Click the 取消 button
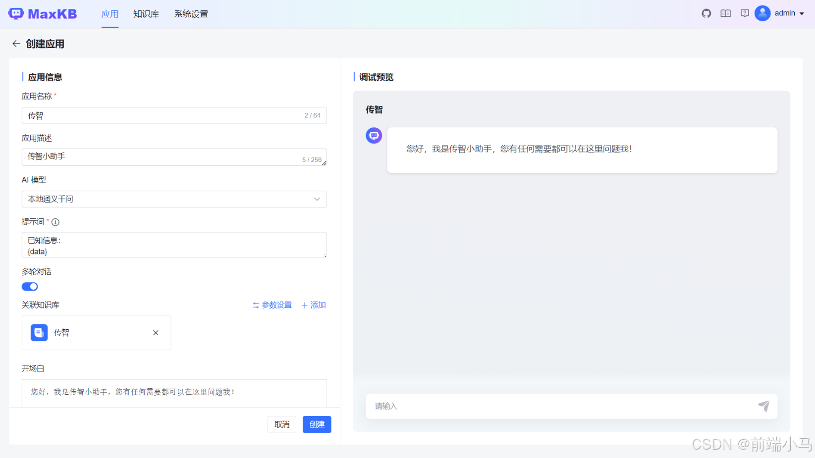This screenshot has width=815, height=458. pyautogui.click(x=282, y=424)
